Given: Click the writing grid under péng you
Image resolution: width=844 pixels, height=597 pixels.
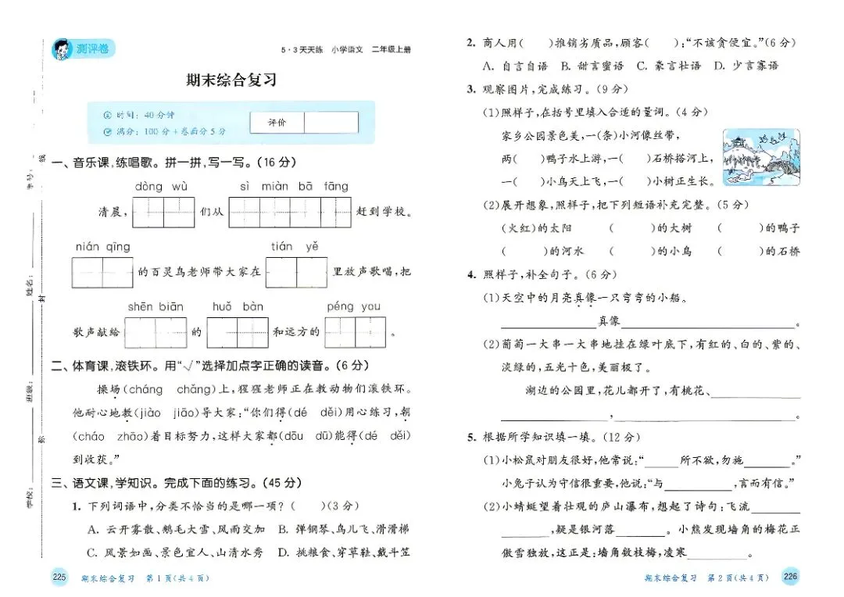Looking at the screenshot, I should 356,333.
